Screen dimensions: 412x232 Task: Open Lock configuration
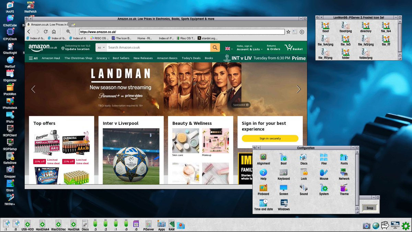pos(304,174)
